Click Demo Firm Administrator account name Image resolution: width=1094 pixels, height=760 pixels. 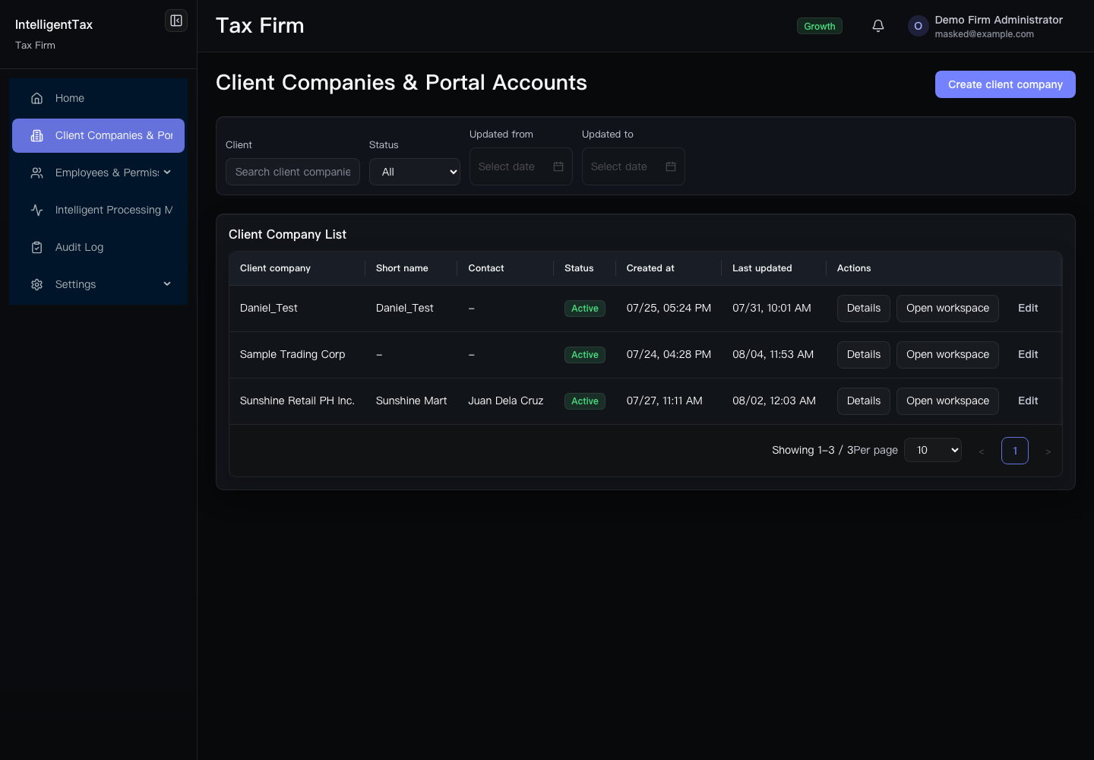click(x=998, y=20)
